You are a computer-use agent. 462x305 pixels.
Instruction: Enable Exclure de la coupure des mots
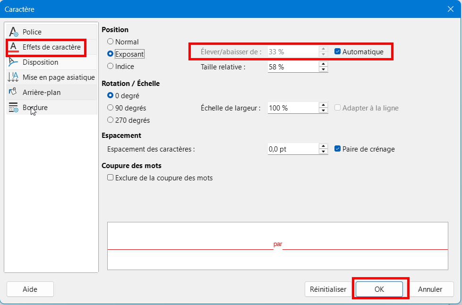tap(110, 178)
